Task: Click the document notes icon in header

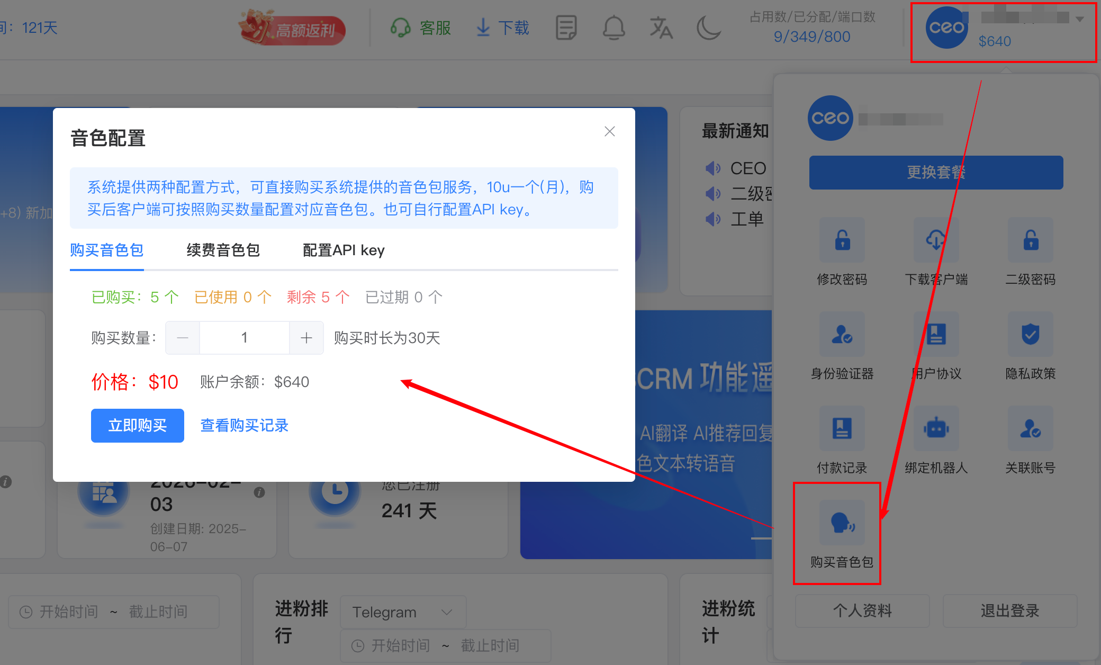Action: (566, 28)
